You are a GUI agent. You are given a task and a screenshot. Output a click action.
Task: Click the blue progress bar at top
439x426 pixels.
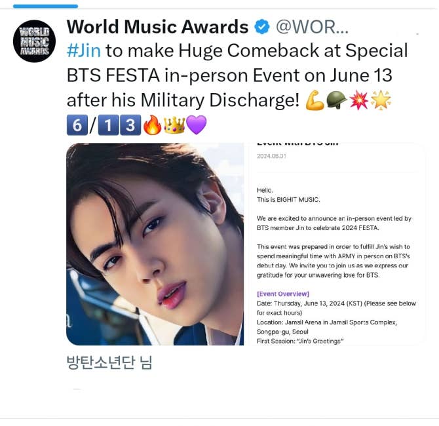click(45, 6)
